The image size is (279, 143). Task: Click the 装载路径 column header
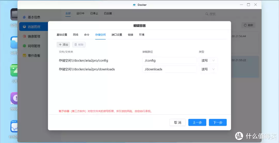(x=148, y=52)
